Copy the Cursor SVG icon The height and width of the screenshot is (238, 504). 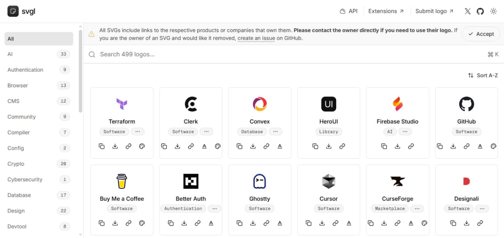pos(308,223)
